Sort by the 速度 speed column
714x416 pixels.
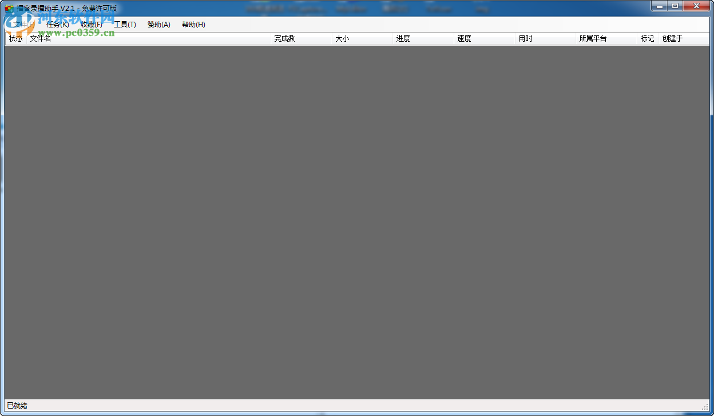[465, 38]
